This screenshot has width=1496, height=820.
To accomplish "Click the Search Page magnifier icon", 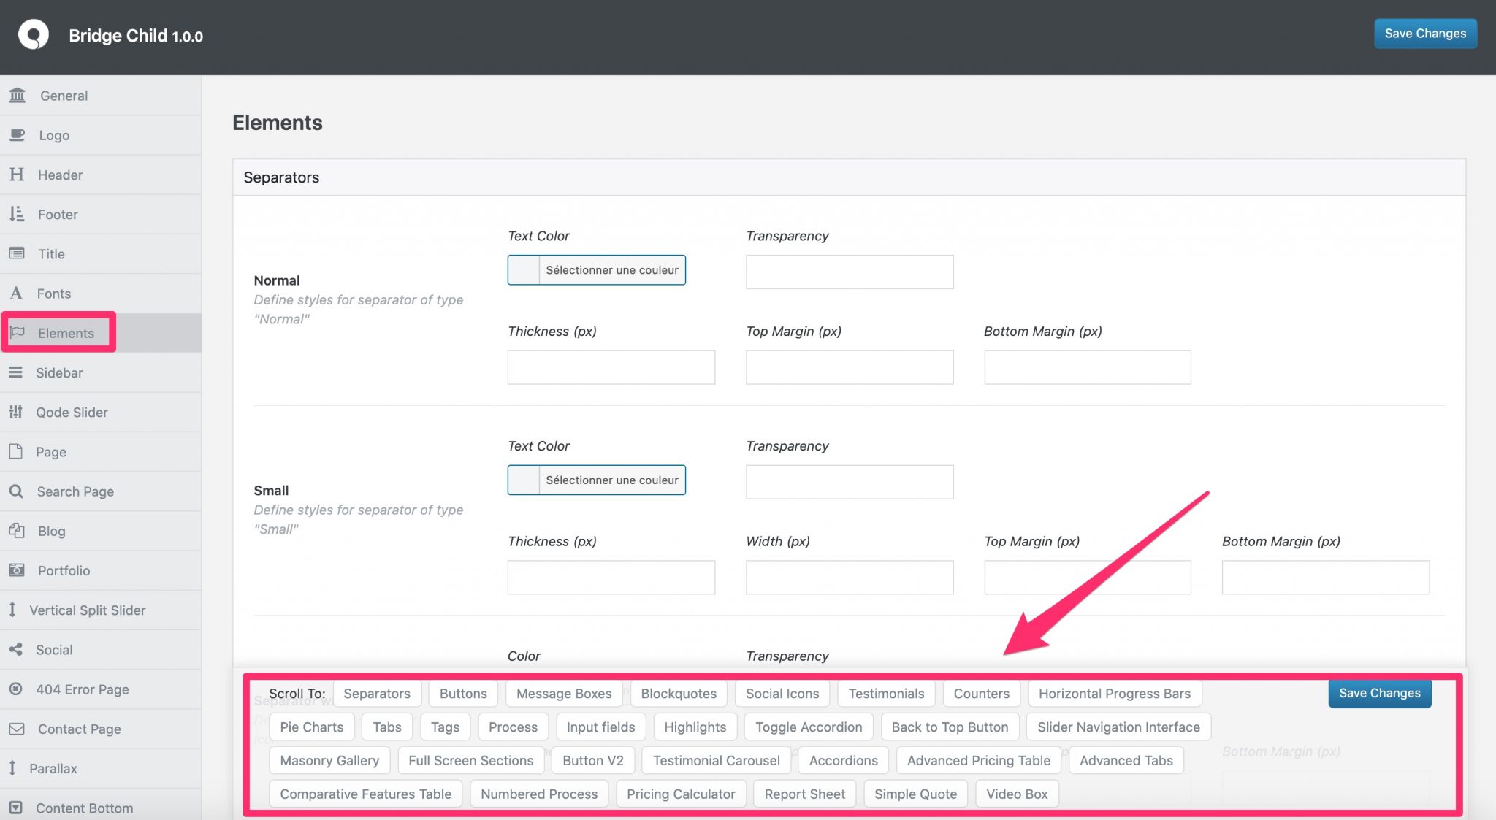I will coord(16,491).
